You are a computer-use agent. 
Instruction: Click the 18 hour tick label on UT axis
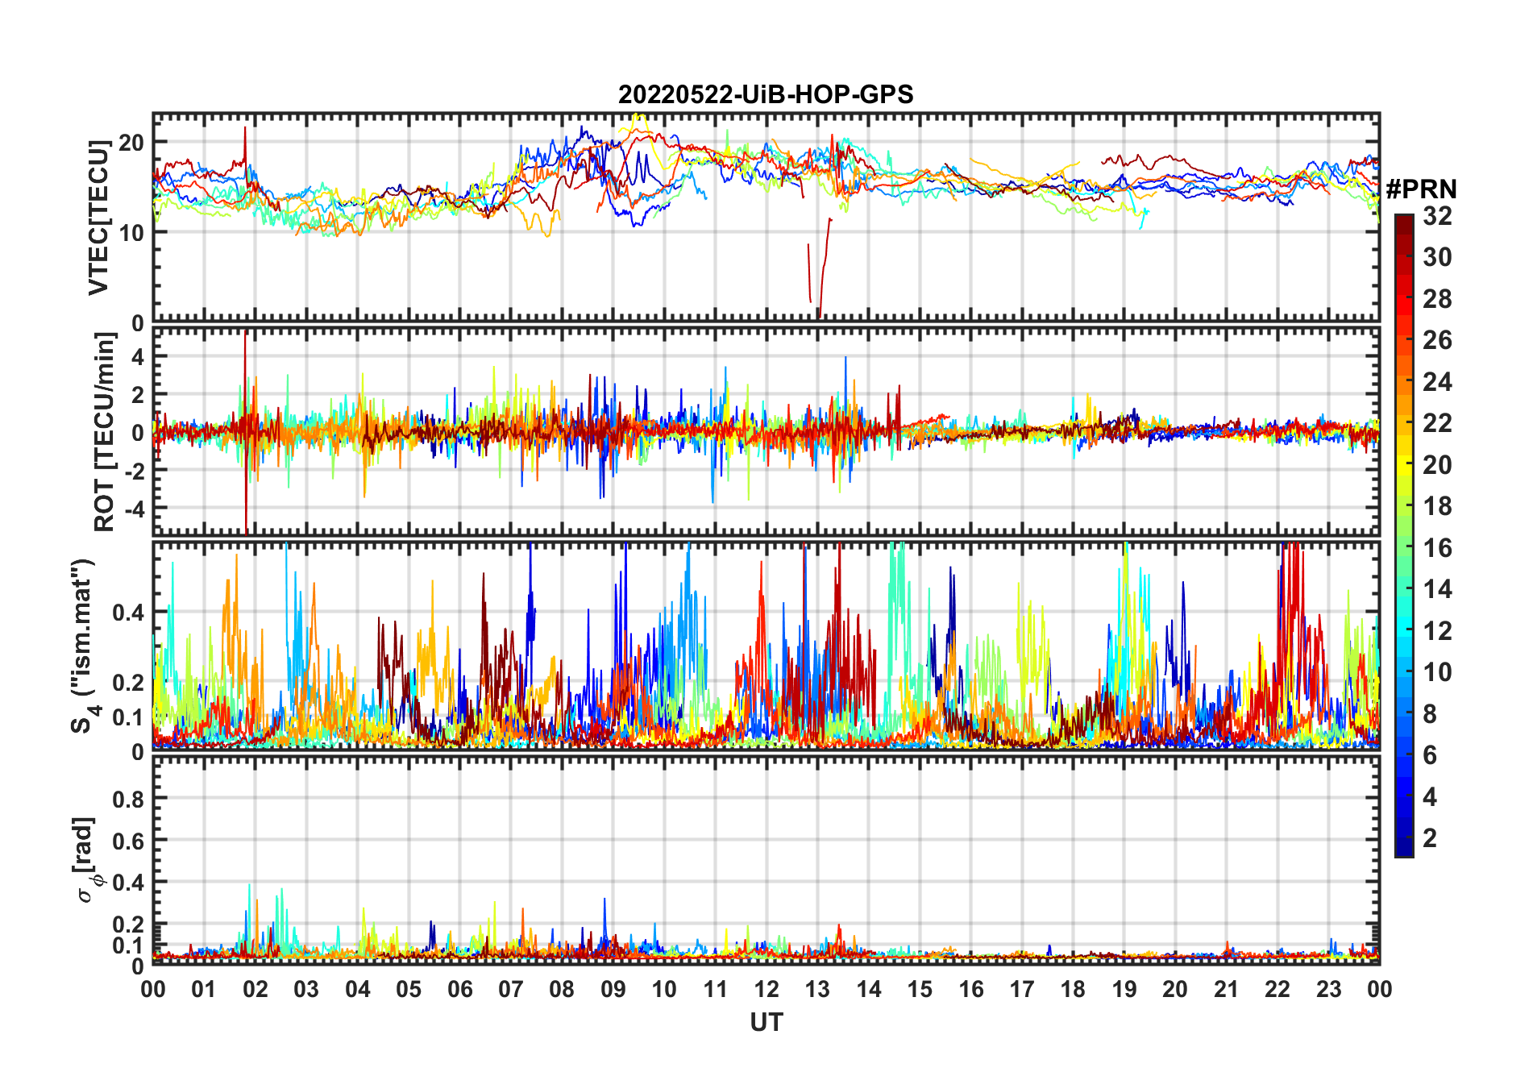coord(1073,989)
